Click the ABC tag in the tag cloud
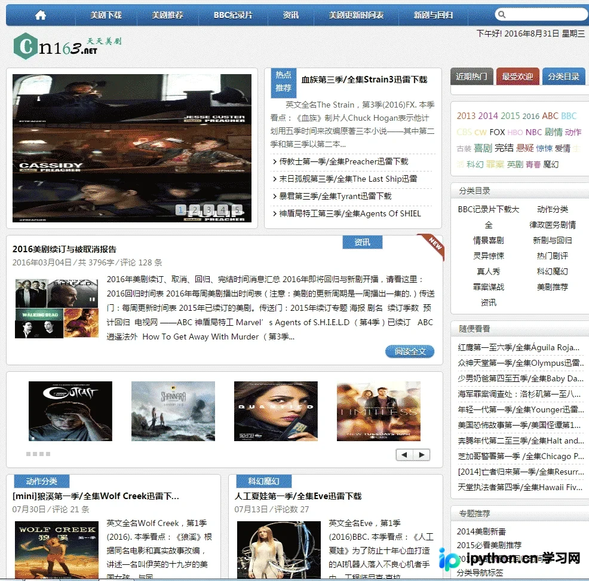Viewport: 589px width, 581px height. 550,116
